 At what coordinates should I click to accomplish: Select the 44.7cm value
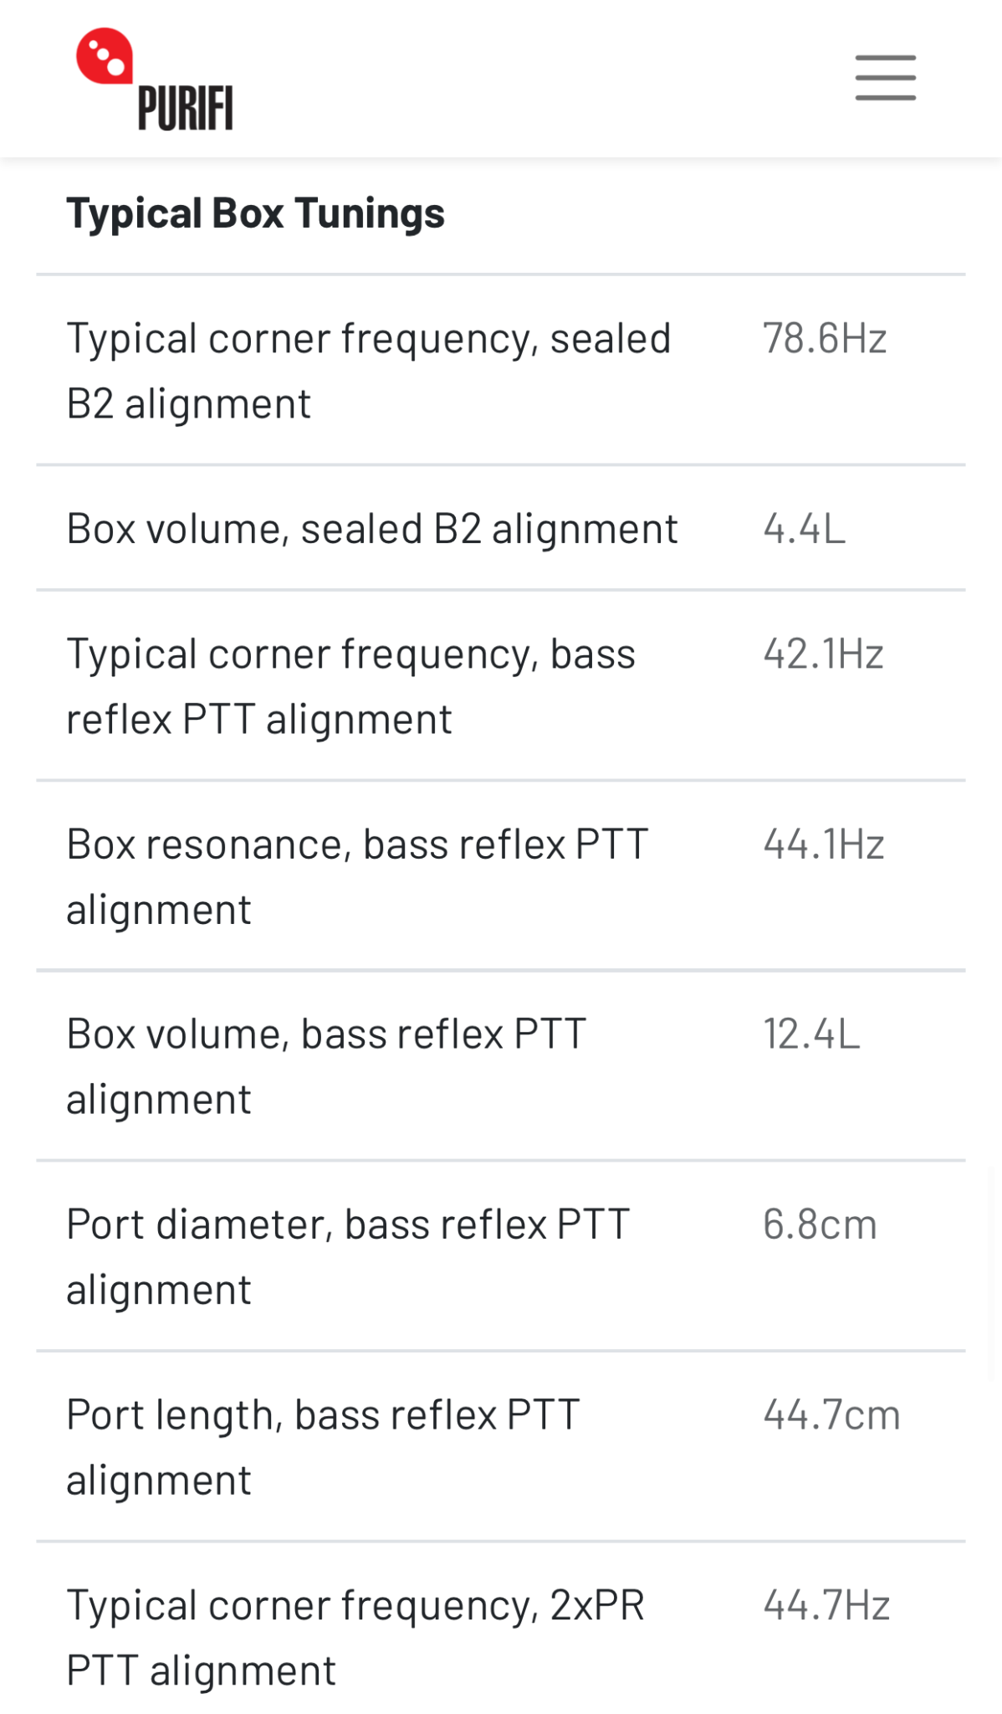point(831,1414)
